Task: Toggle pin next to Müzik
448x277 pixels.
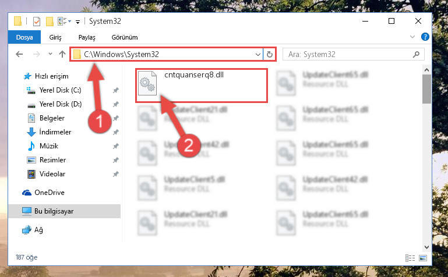Action: point(115,146)
